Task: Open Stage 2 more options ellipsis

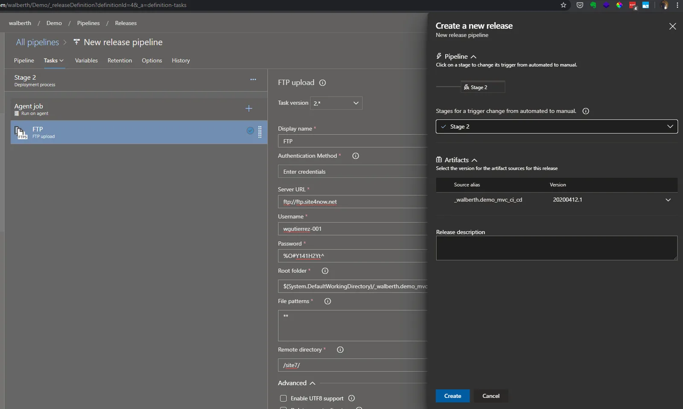Action: (x=253, y=79)
